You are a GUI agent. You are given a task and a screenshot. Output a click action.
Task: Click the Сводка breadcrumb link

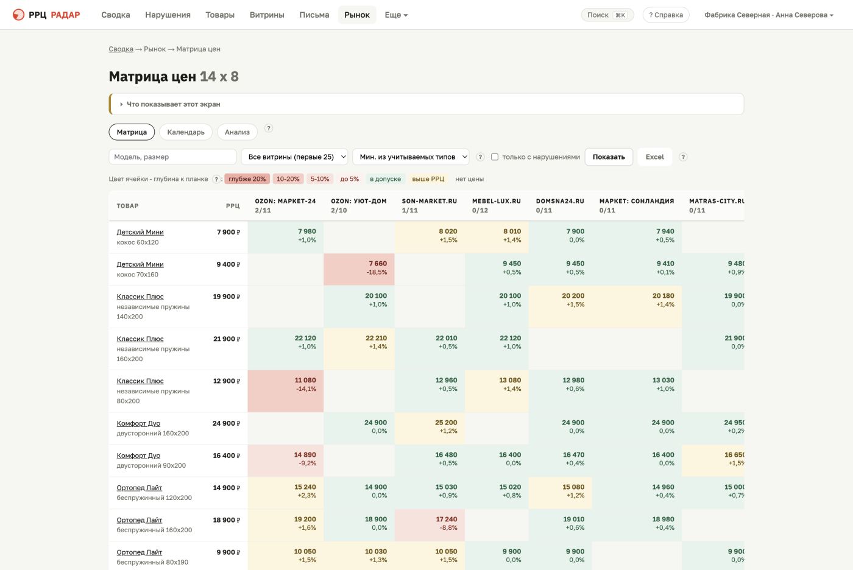pos(121,49)
